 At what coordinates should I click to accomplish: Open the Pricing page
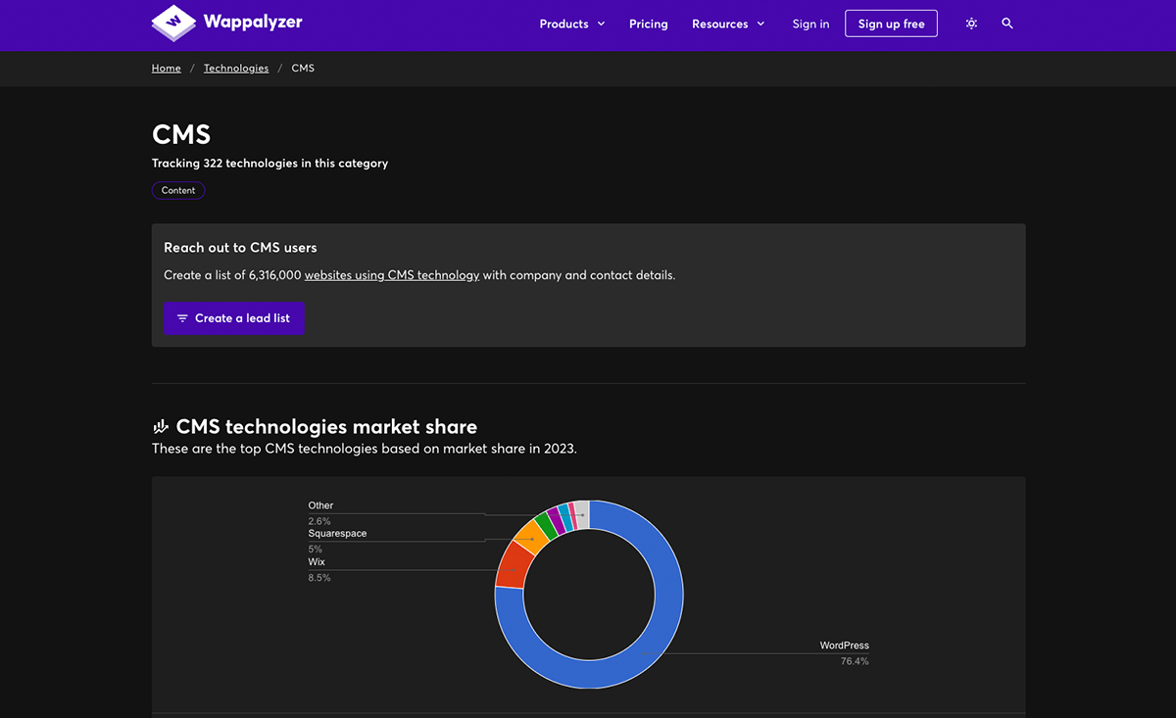coord(649,24)
